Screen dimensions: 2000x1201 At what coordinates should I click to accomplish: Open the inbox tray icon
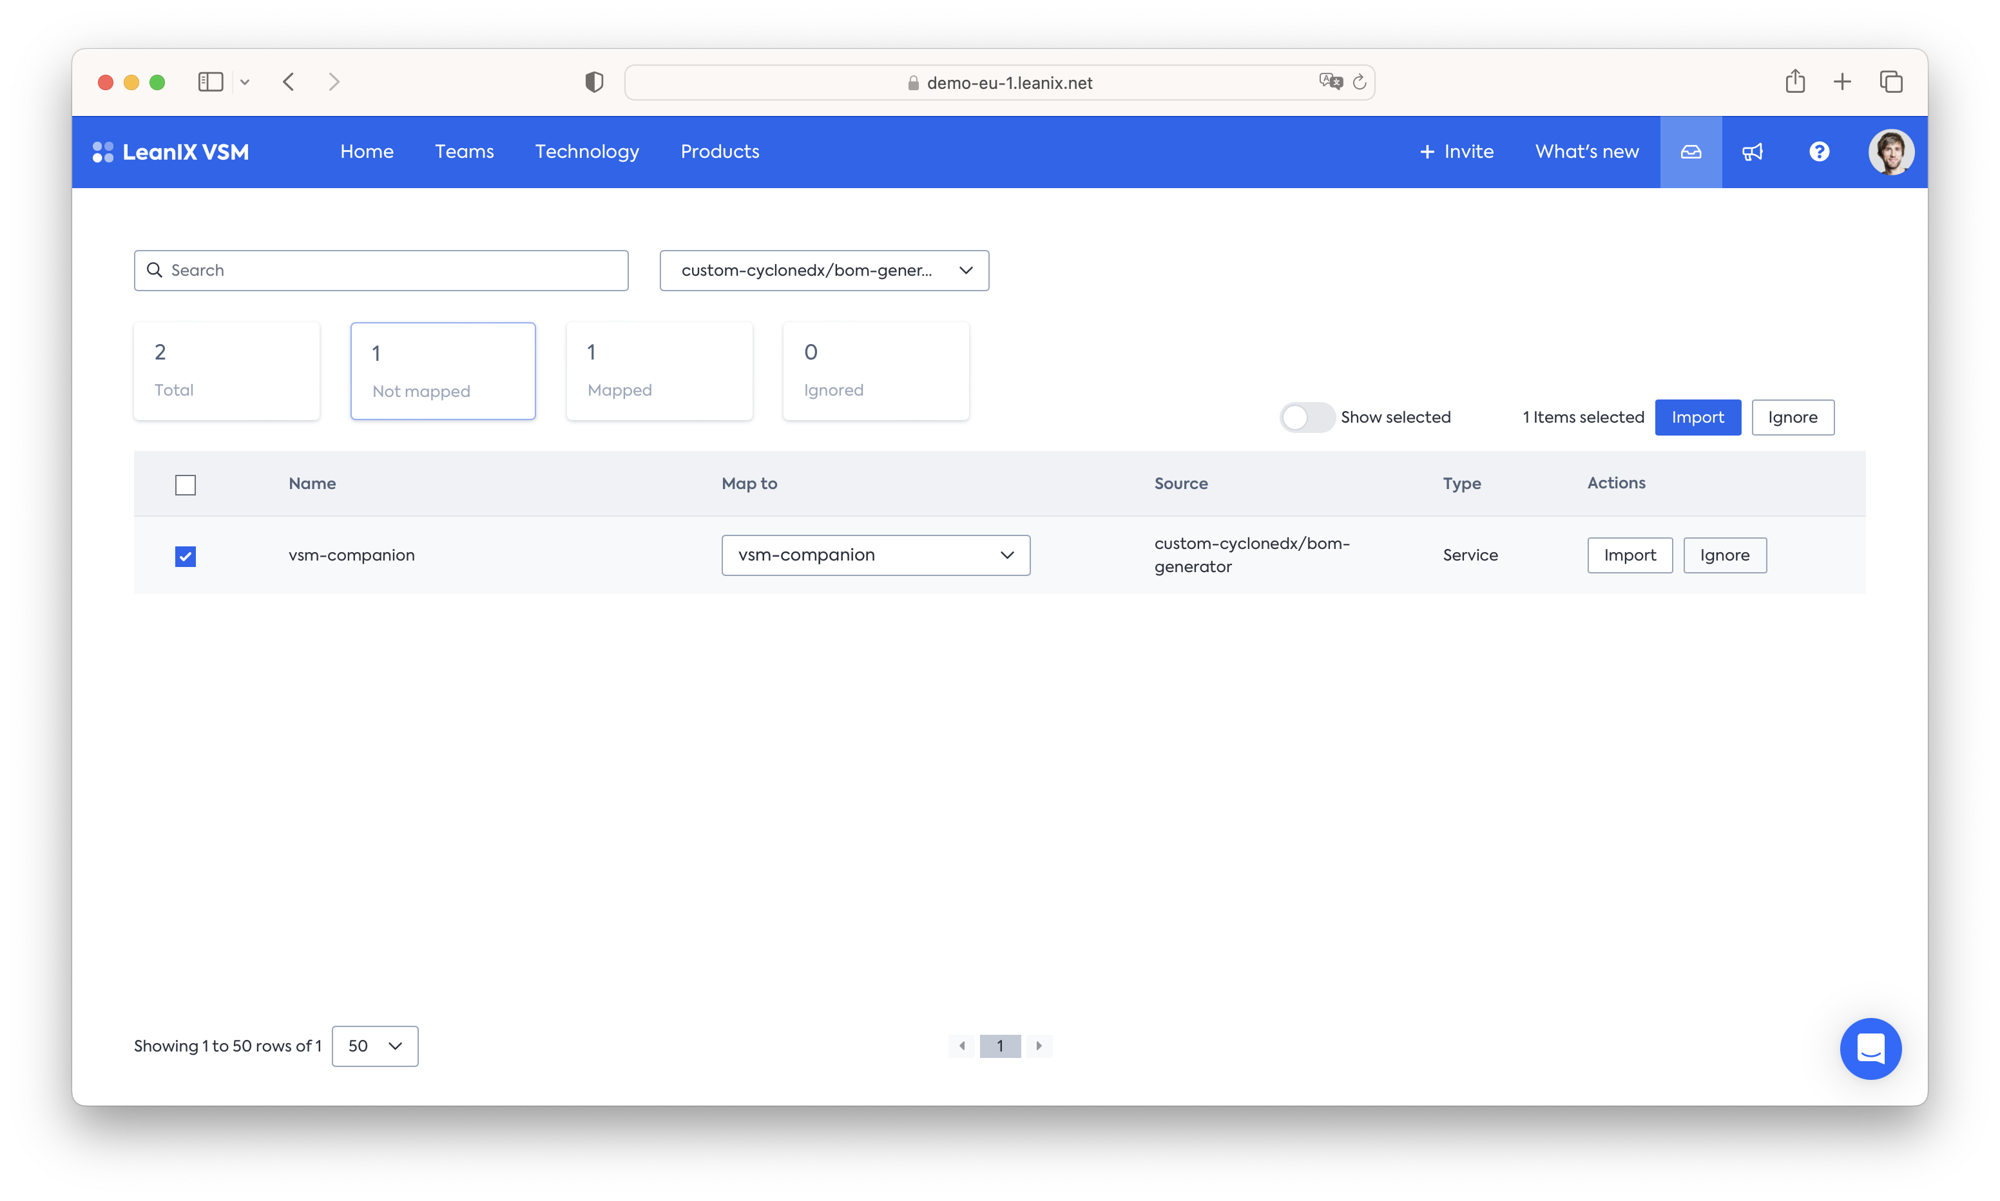(x=1691, y=151)
